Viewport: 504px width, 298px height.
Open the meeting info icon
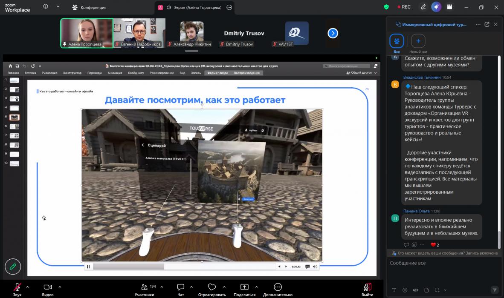(46, 6)
